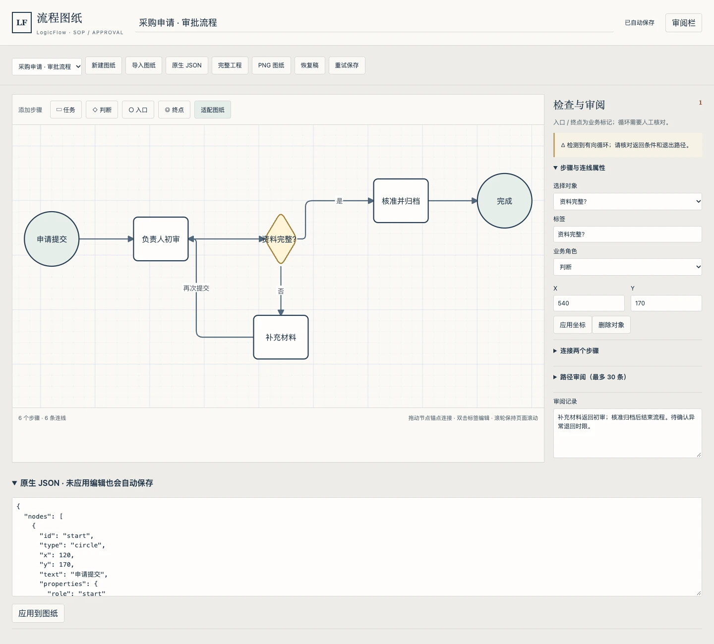714x644 pixels.
Task: Add an end point step
Action: pos(175,110)
